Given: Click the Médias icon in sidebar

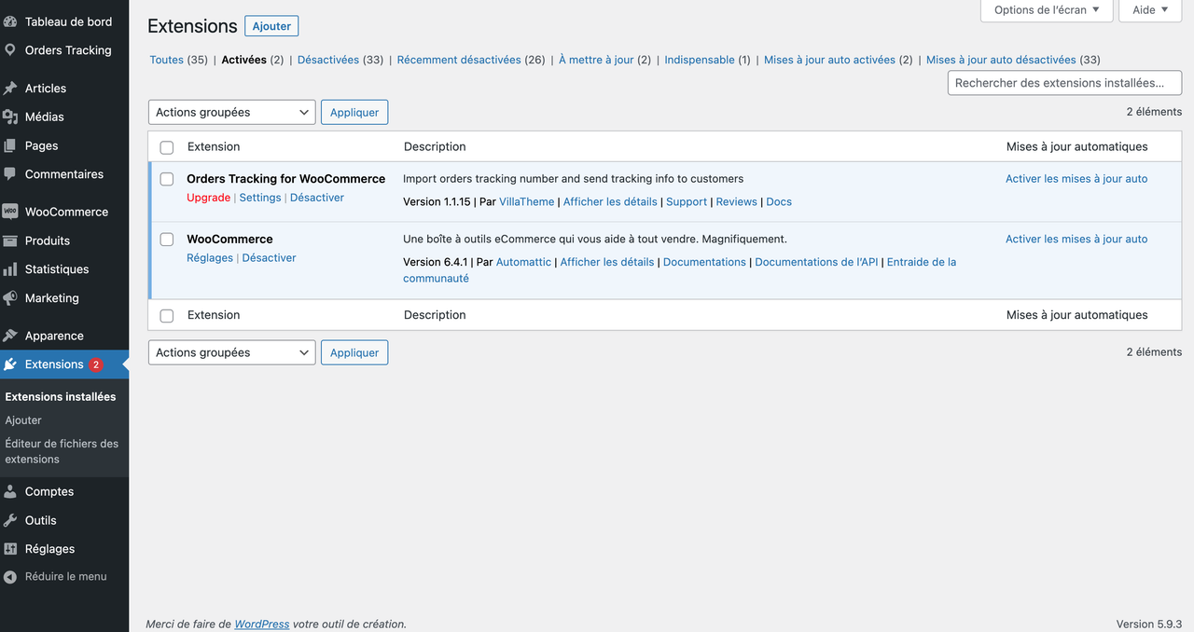Looking at the screenshot, I should click(x=10, y=117).
